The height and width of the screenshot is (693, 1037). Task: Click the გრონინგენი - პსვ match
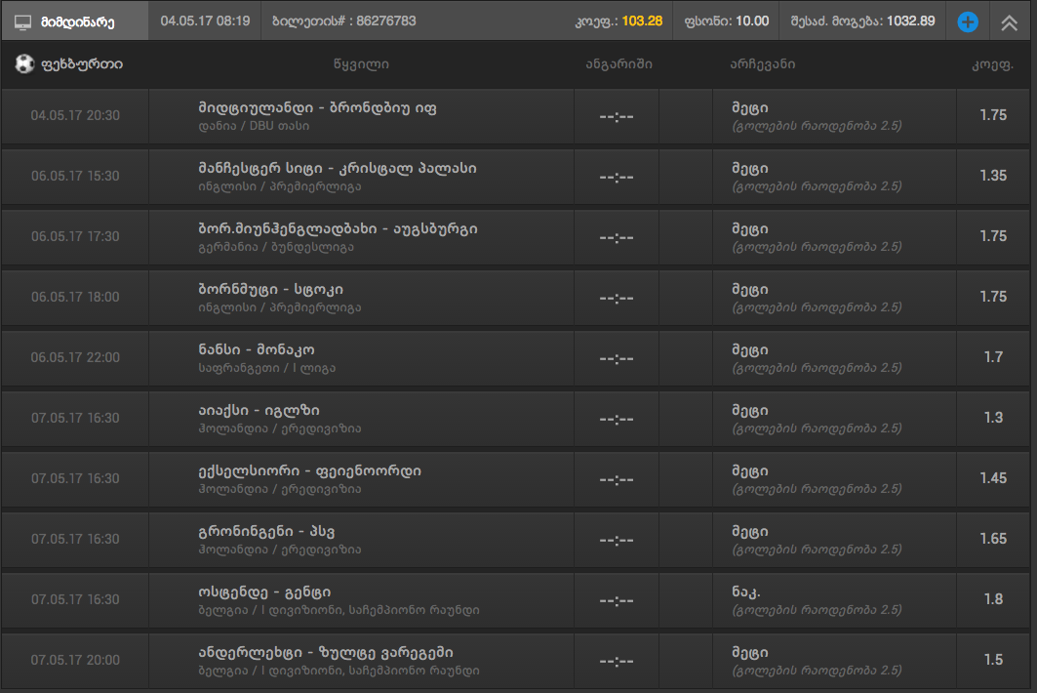(266, 532)
